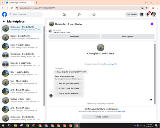Open the Windows notification center icon
The height and width of the screenshot is (128, 160).
click(x=156, y=125)
